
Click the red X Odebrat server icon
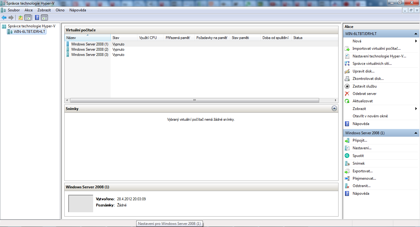347,94
